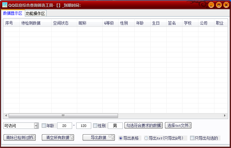
Task: Click the 职业 column header
Action: 221,23
